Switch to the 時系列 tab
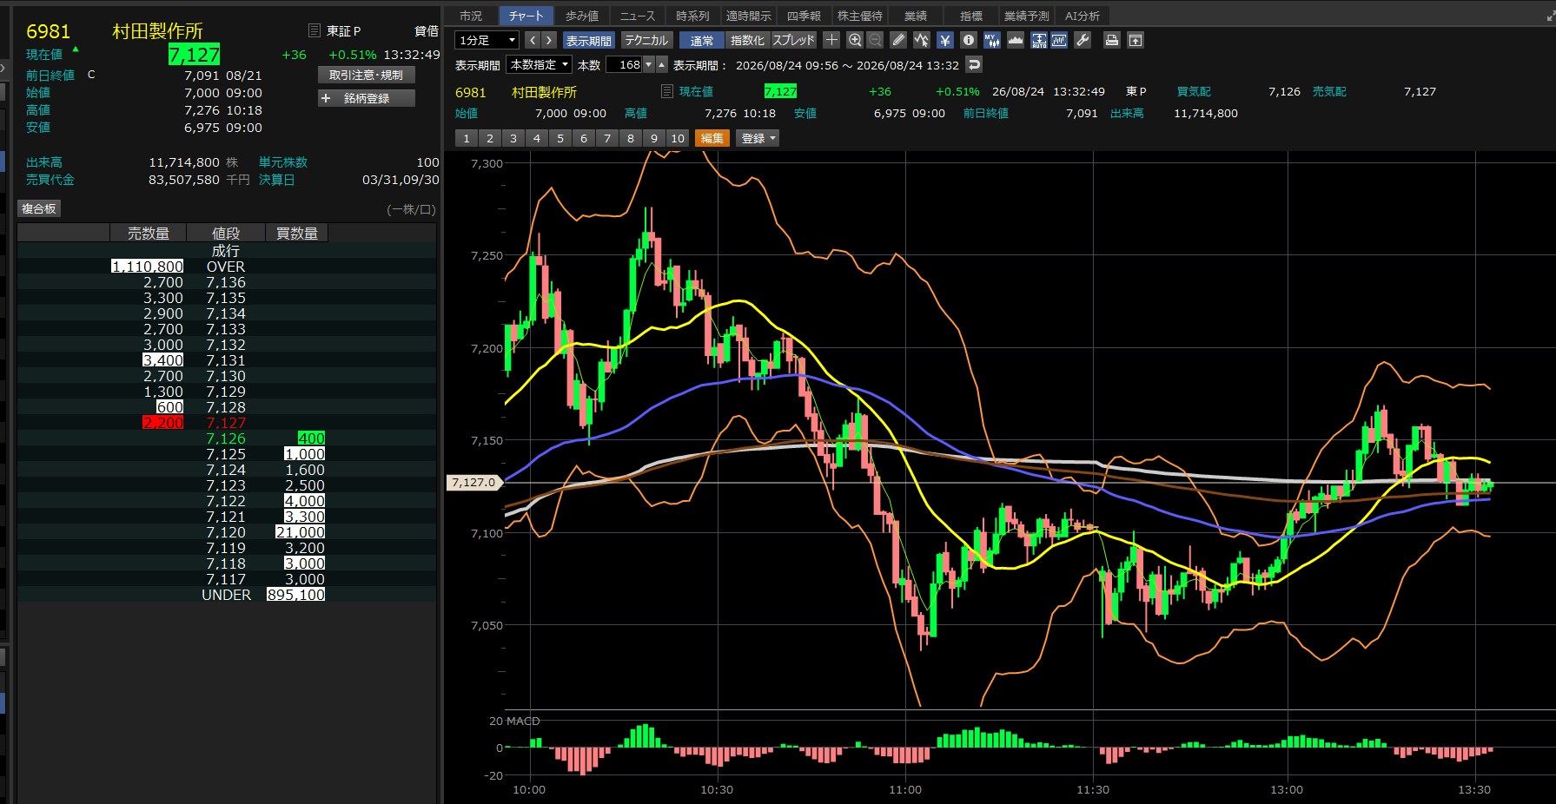The height and width of the screenshot is (804, 1556). click(x=692, y=16)
